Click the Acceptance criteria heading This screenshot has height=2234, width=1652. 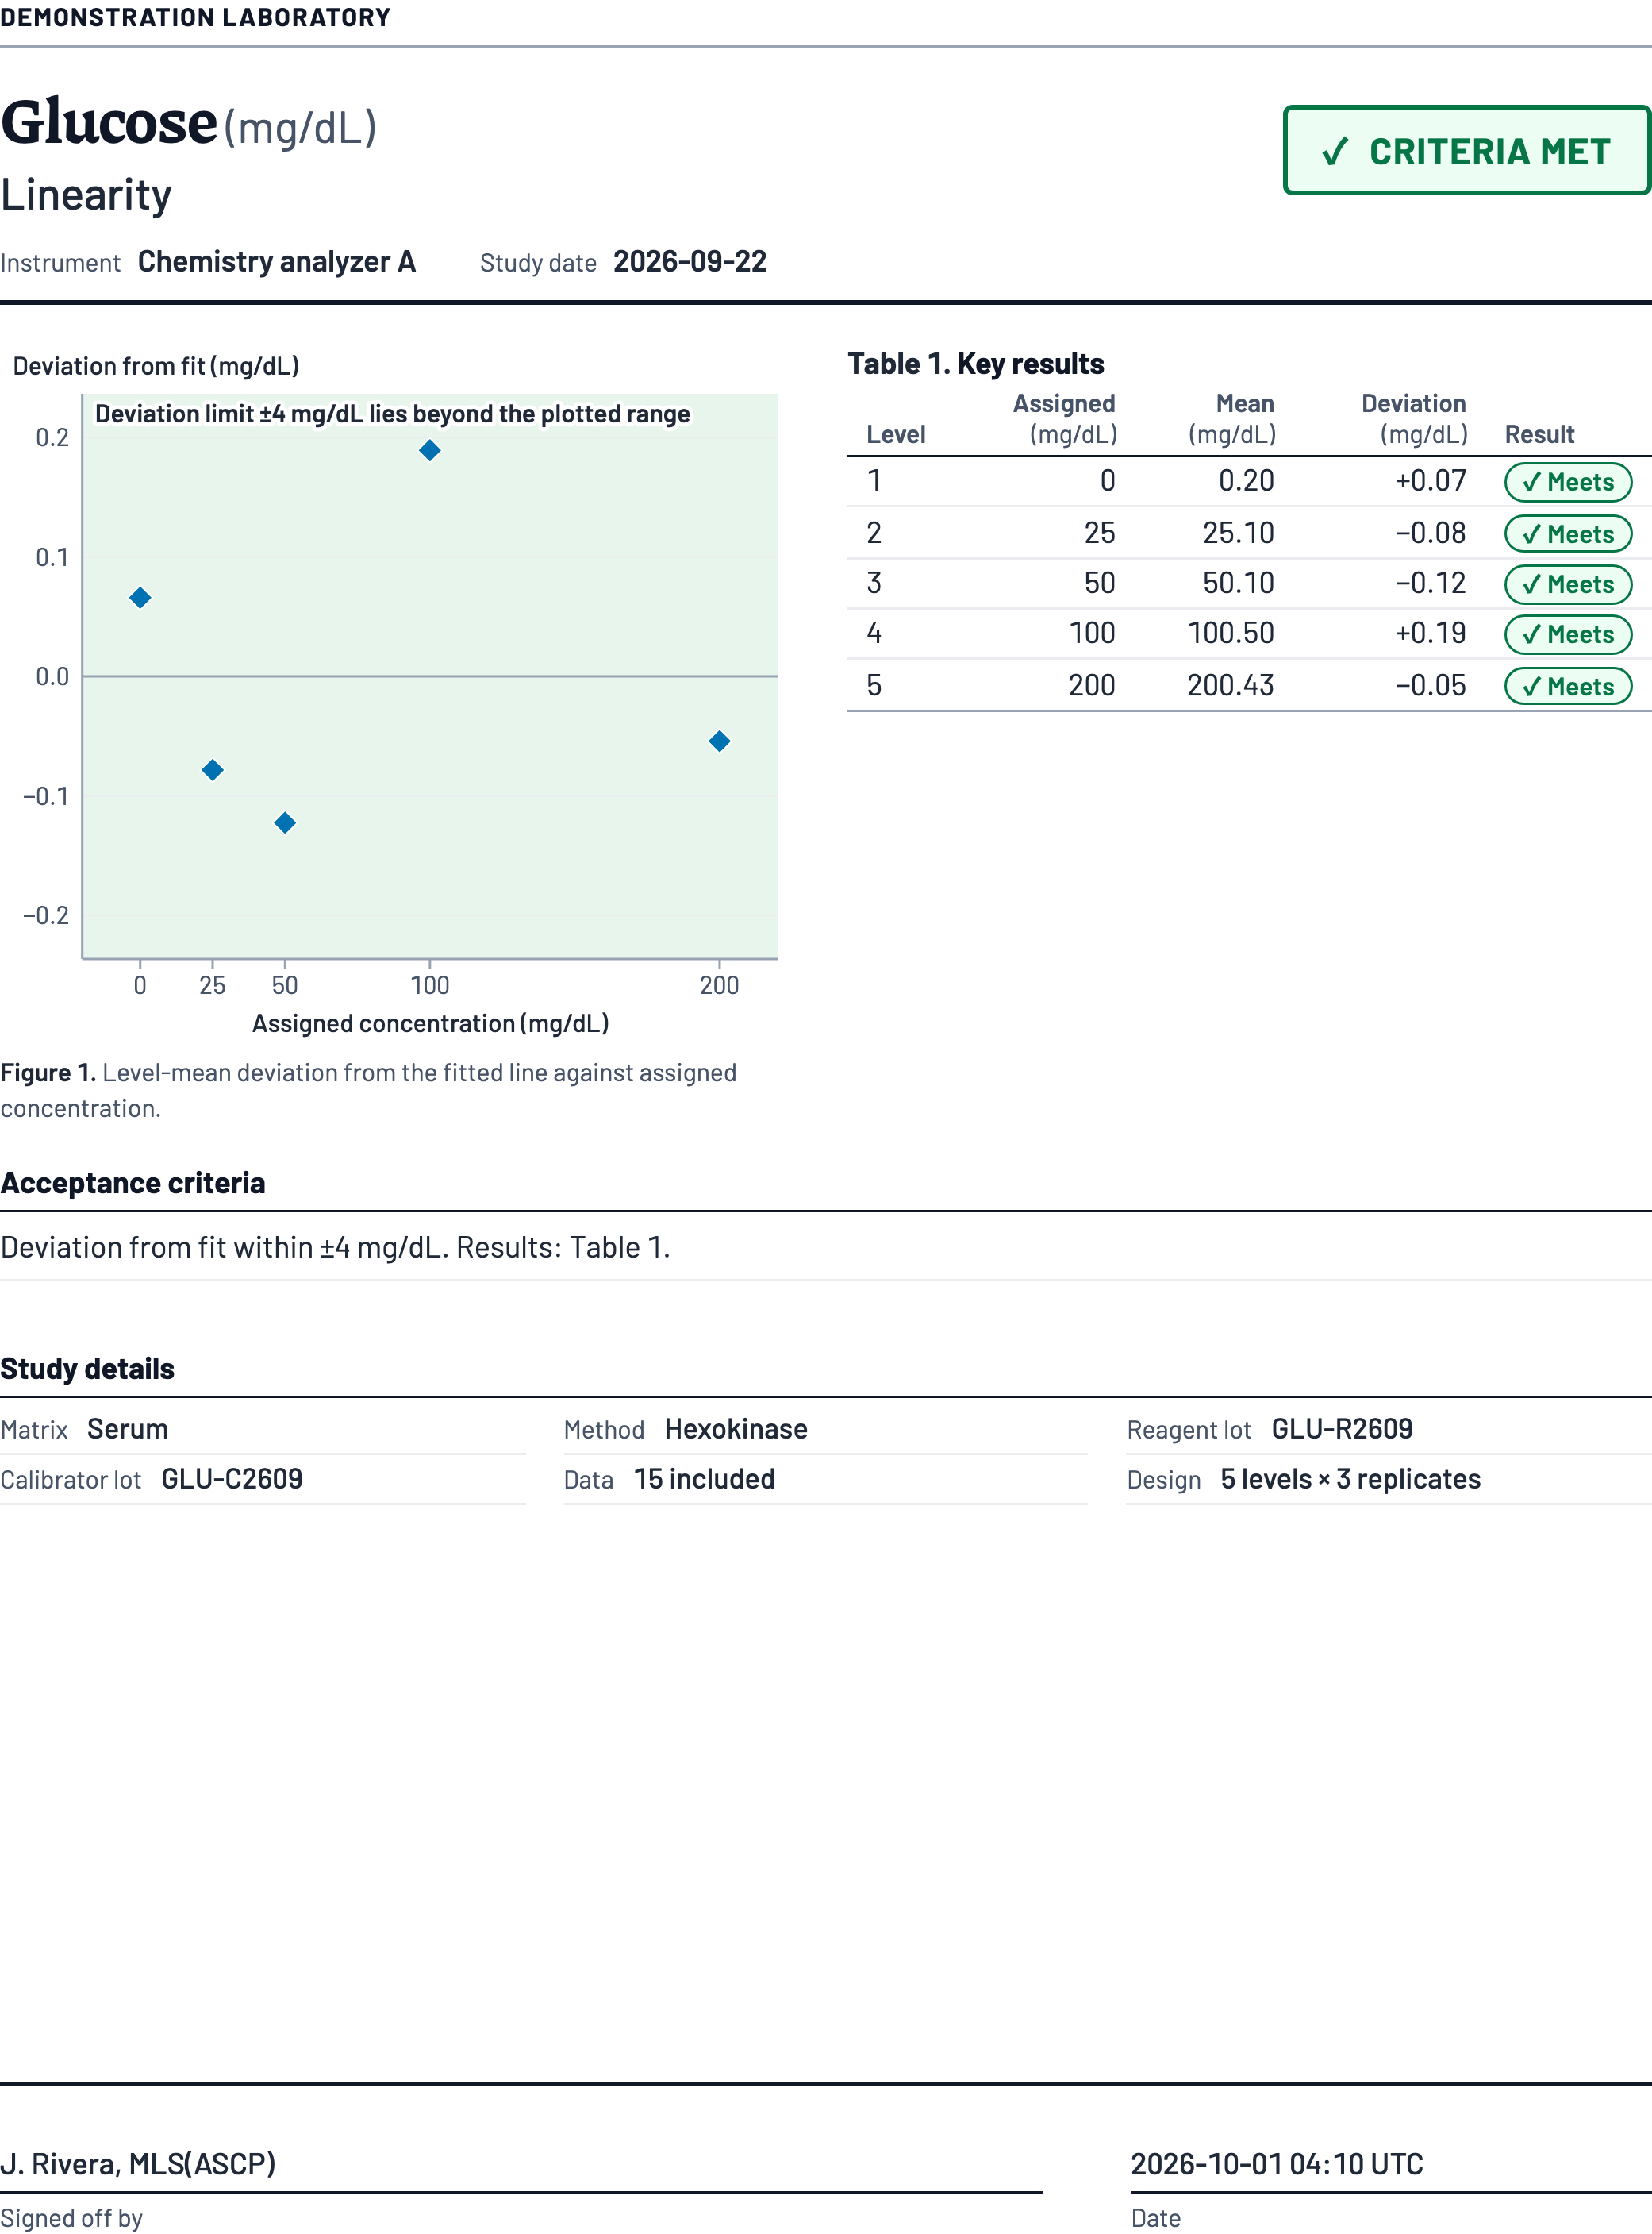pos(133,1183)
